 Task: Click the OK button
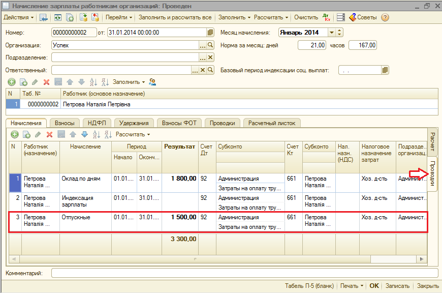(x=374, y=286)
